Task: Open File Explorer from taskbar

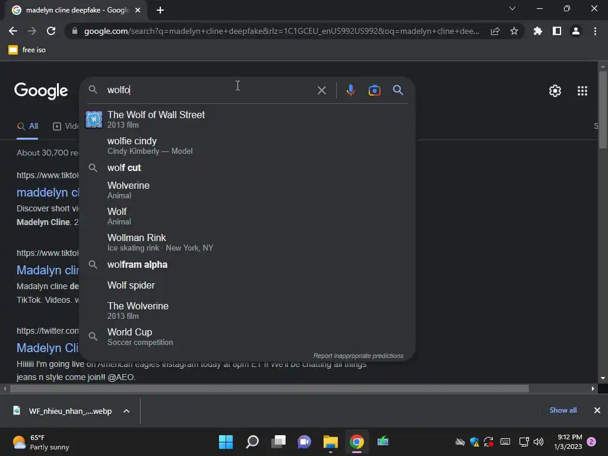Action: point(330,442)
